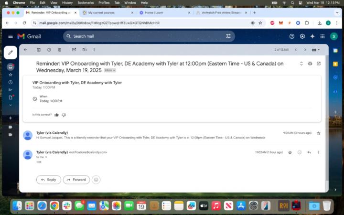Open conversation in a new window
The image size is (344, 215).
pyautogui.click(x=319, y=64)
